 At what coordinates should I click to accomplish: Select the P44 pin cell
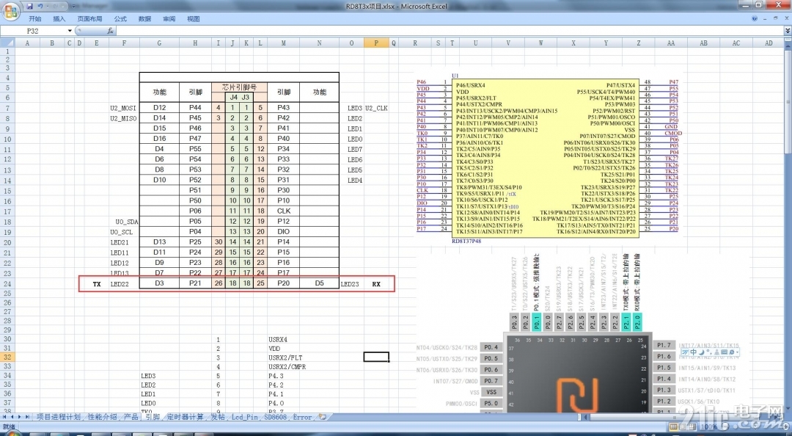pyautogui.click(x=195, y=108)
